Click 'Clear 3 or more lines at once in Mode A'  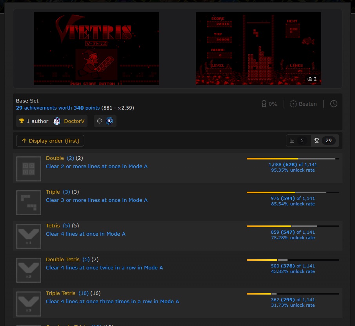pos(96,200)
